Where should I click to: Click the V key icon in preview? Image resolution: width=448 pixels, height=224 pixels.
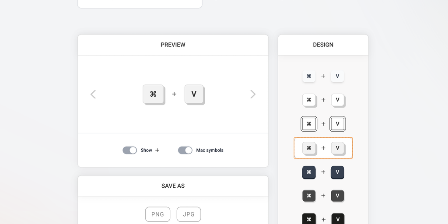[194, 94]
